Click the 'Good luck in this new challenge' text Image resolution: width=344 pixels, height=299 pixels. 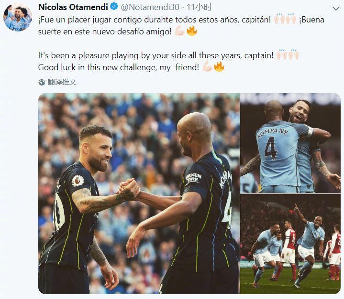coord(119,67)
